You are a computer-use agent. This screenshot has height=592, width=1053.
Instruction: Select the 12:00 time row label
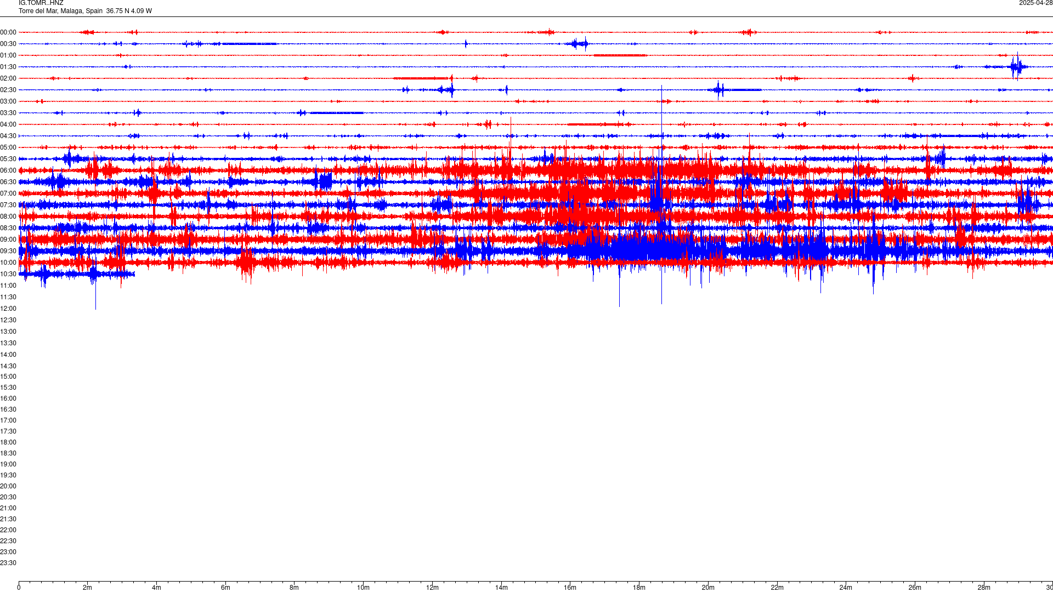point(8,309)
